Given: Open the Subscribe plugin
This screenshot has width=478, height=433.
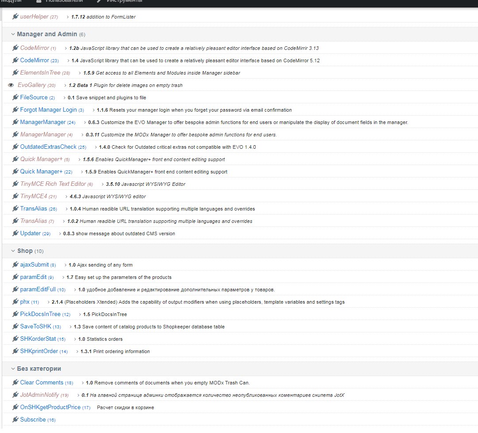Looking at the screenshot, I should pyautogui.click(x=33, y=420).
